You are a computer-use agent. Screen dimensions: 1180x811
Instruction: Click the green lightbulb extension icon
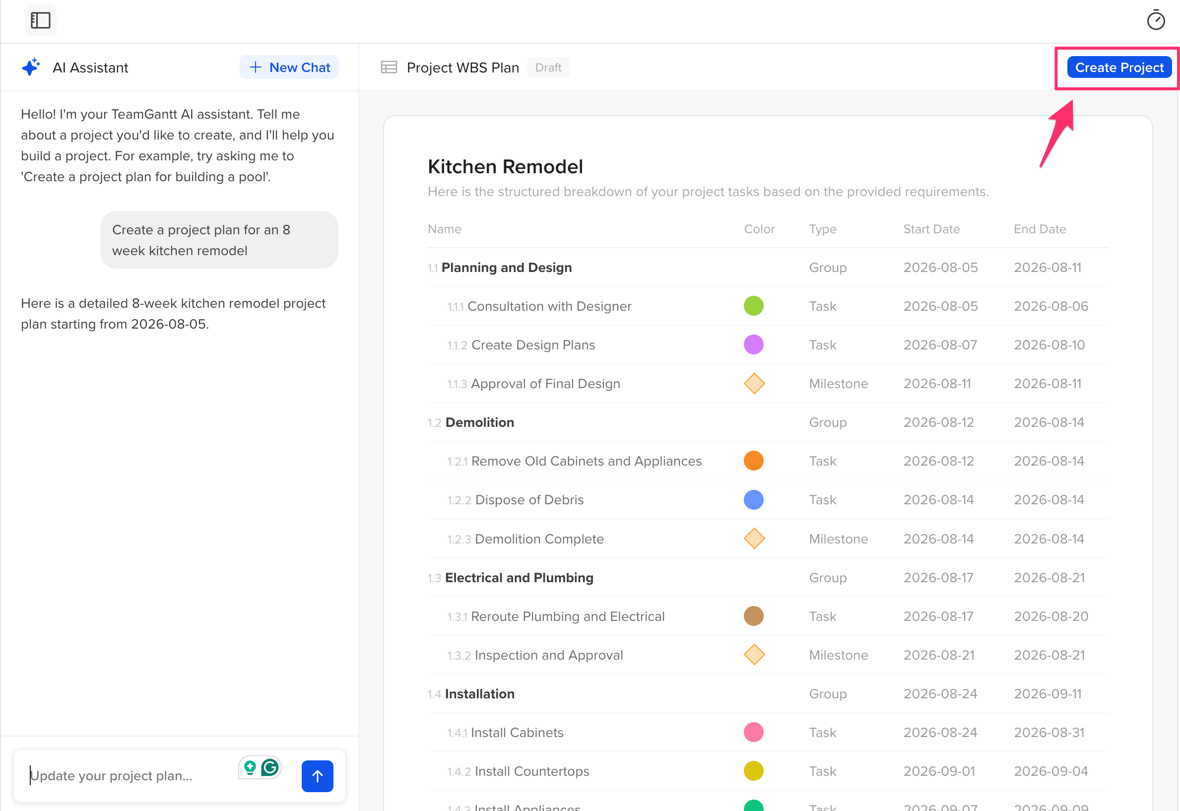tap(250, 767)
